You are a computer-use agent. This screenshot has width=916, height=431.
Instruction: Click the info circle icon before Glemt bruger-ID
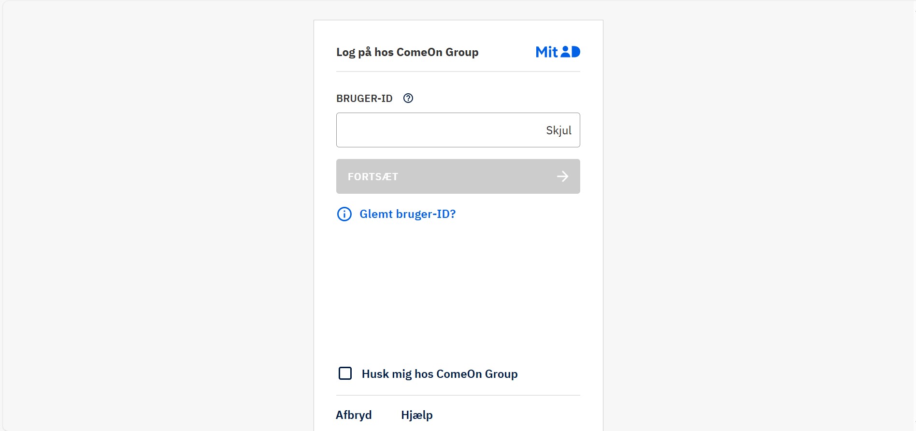(x=344, y=214)
